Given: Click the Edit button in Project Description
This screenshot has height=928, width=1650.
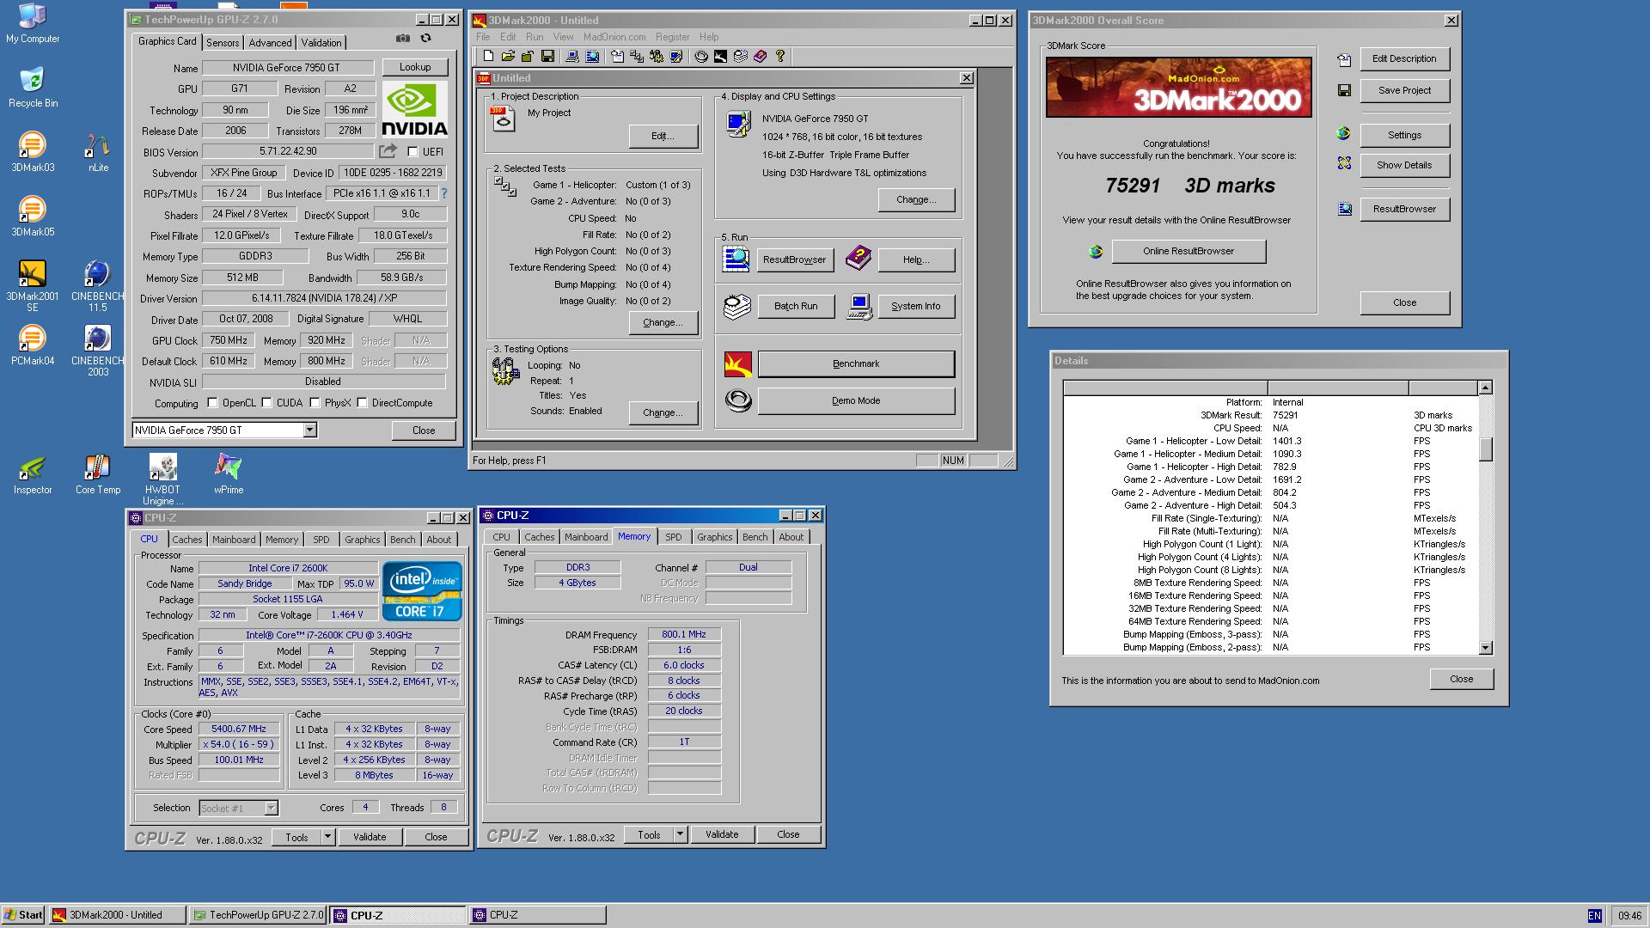Looking at the screenshot, I should click(x=663, y=136).
